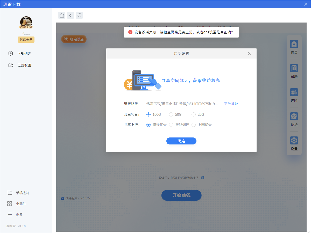Screen dimensions: 311x233
Task: Click the four-square plugin grid icon
Action: click(x=10, y=204)
